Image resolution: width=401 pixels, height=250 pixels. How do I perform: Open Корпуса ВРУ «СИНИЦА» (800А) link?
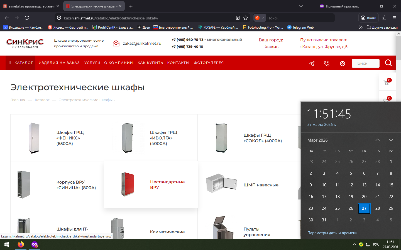click(76, 185)
